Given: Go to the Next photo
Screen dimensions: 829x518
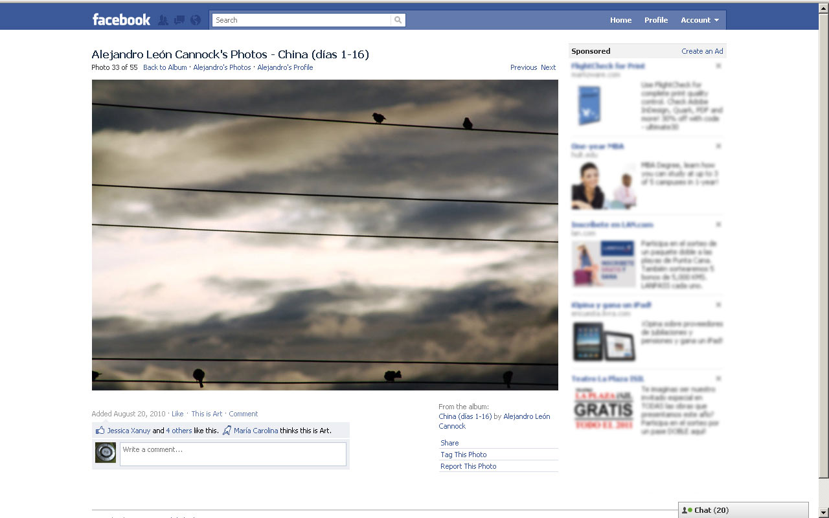Looking at the screenshot, I should tap(548, 67).
